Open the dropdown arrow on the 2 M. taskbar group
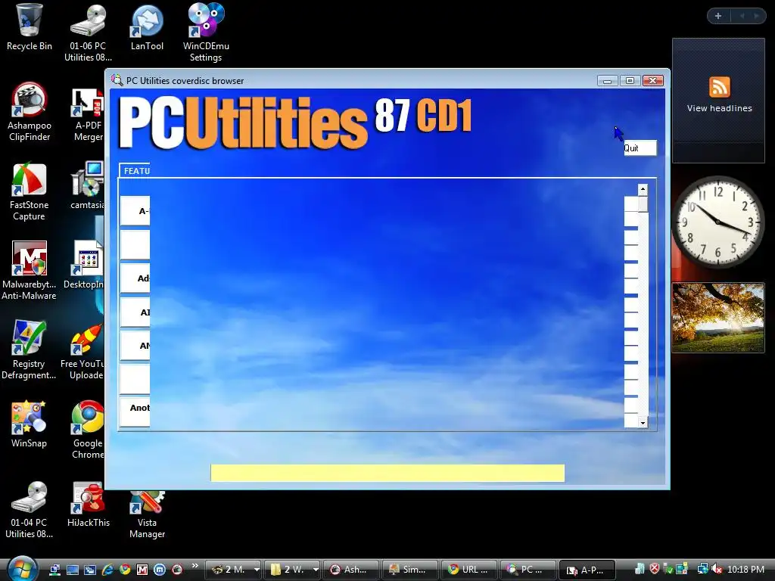The height and width of the screenshot is (581, 775). pos(256,570)
